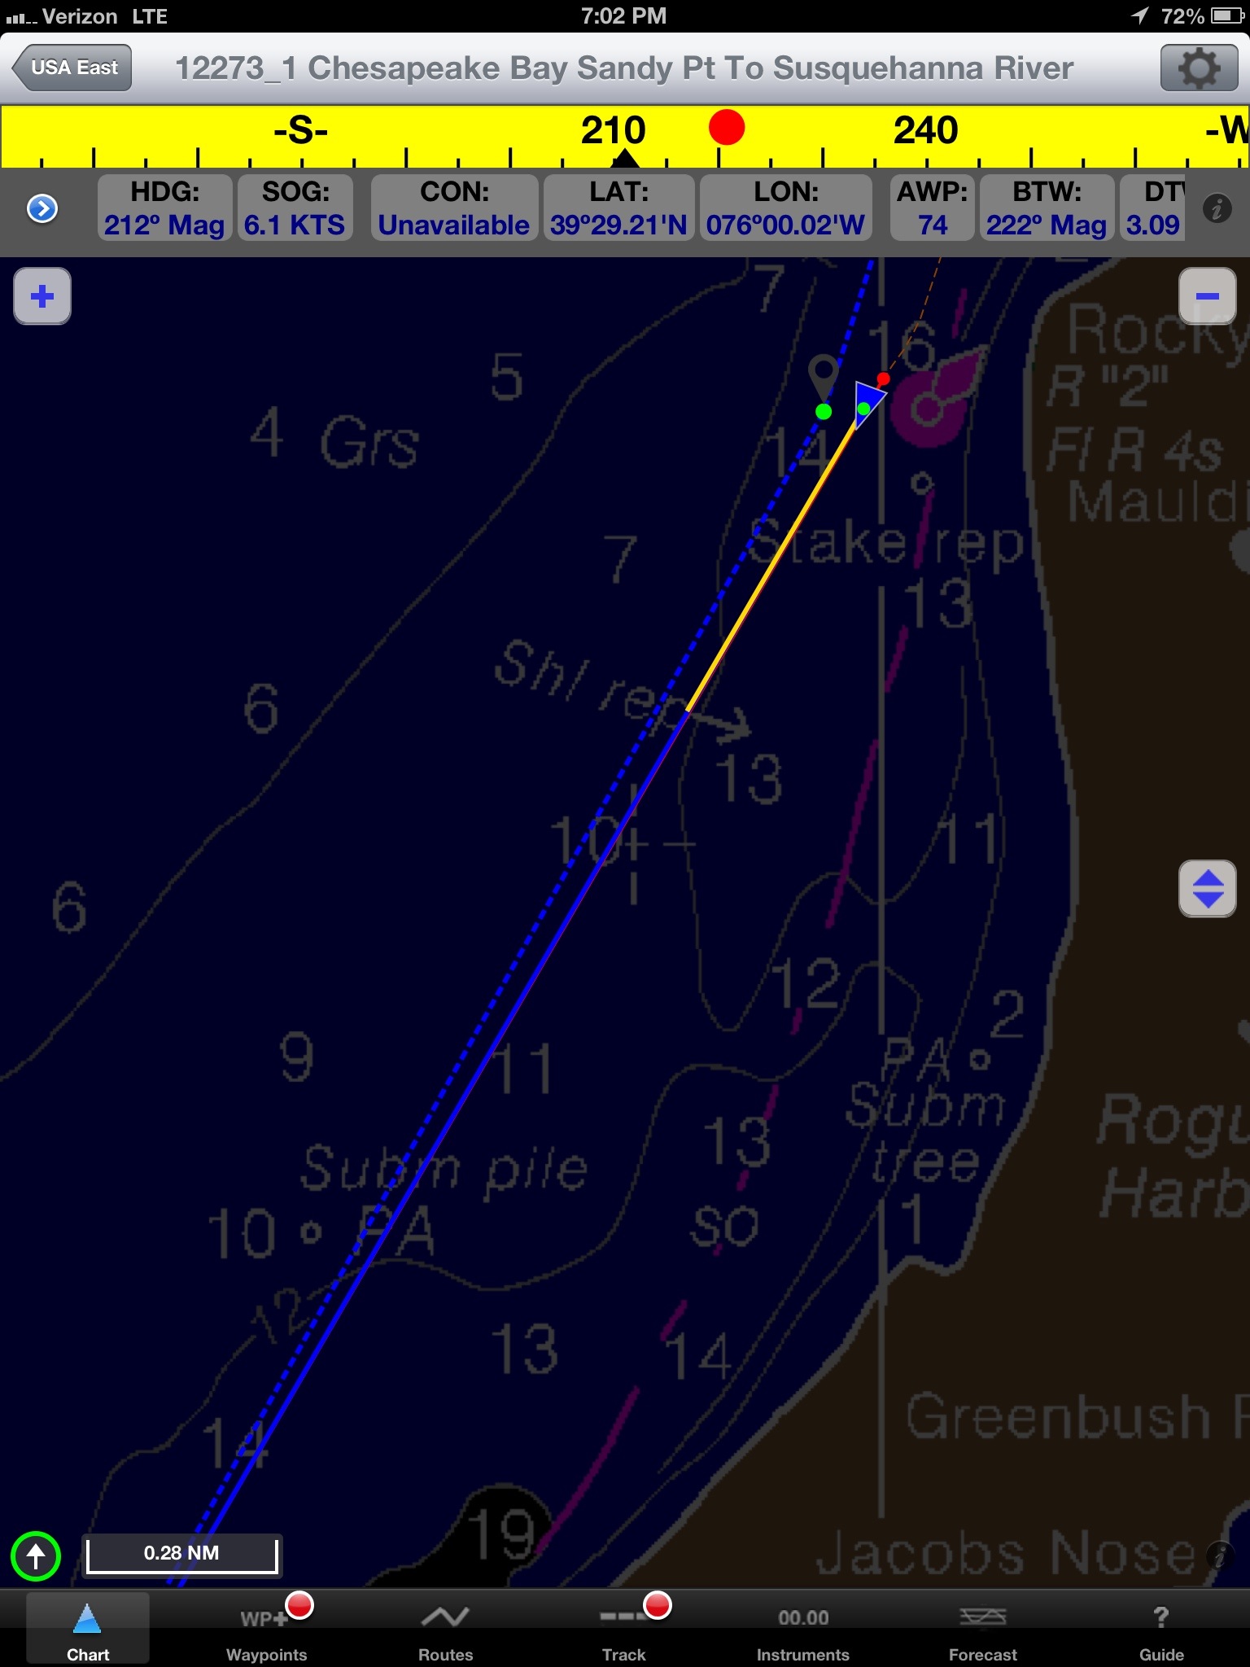Open the Forecast tab

982,1626
